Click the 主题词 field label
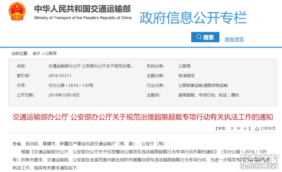The width and height of the screenshot is (282, 172). tap(154, 95)
